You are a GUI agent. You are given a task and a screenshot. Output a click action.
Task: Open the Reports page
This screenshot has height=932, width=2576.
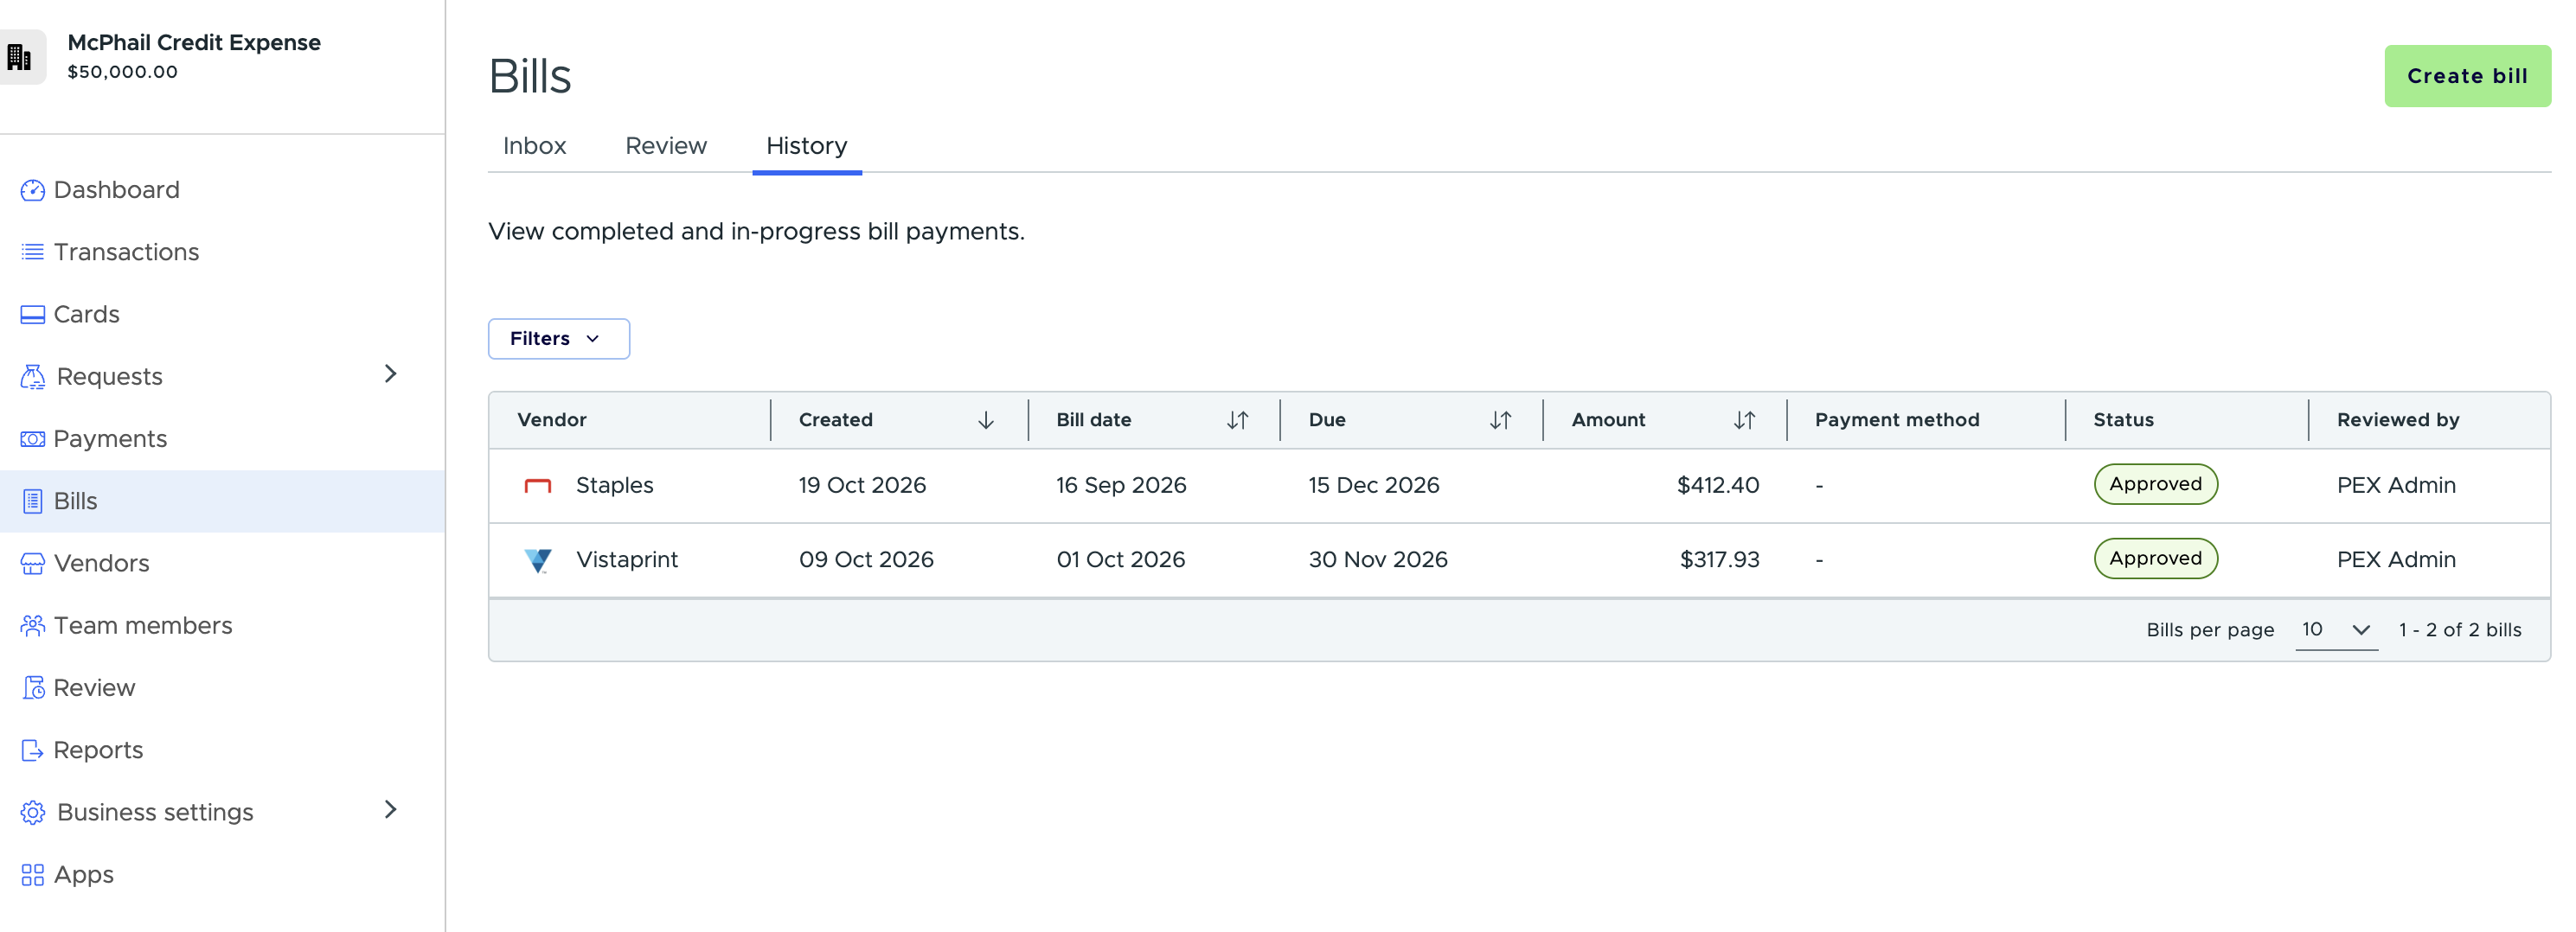click(98, 751)
